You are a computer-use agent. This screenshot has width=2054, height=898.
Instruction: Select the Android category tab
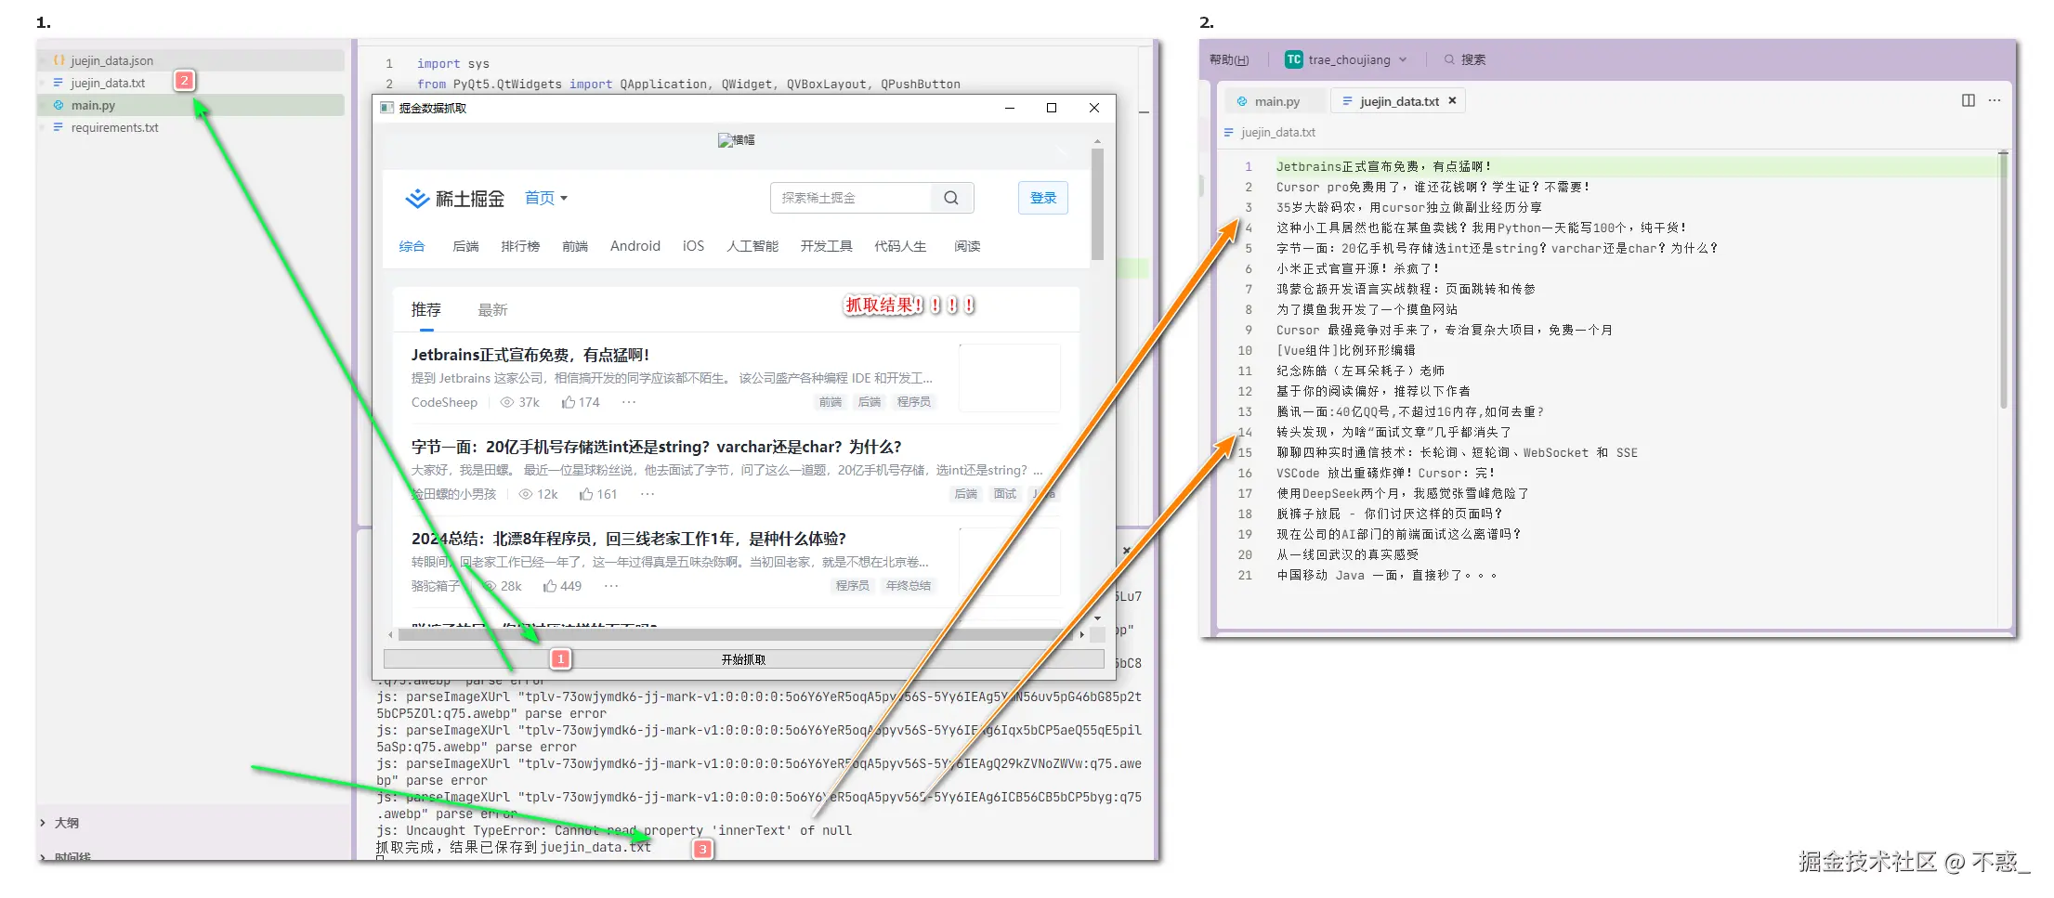pos(635,246)
